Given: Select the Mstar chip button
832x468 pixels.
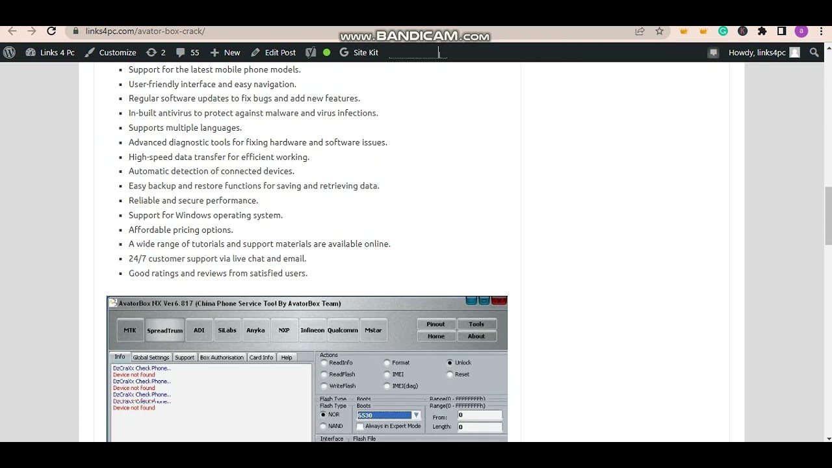Looking at the screenshot, I should click(373, 330).
